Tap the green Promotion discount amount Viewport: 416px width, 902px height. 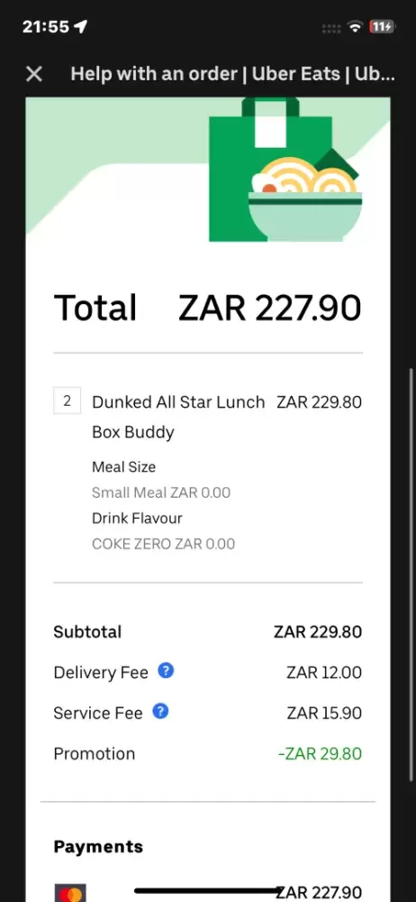tap(320, 753)
